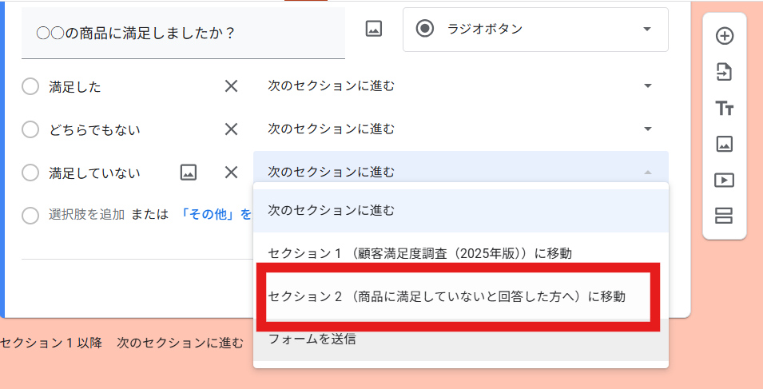Choose セクション1（顧客満足度調査）に移動
This screenshot has width=763, height=389.
(x=461, y=253)
